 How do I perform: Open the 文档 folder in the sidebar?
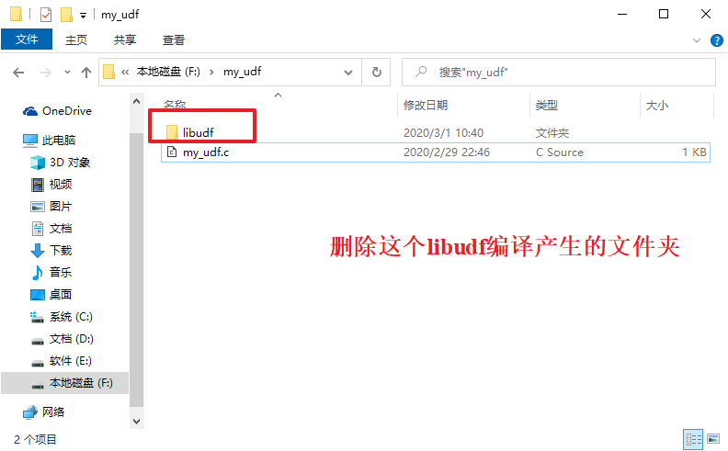coord(51,229)
